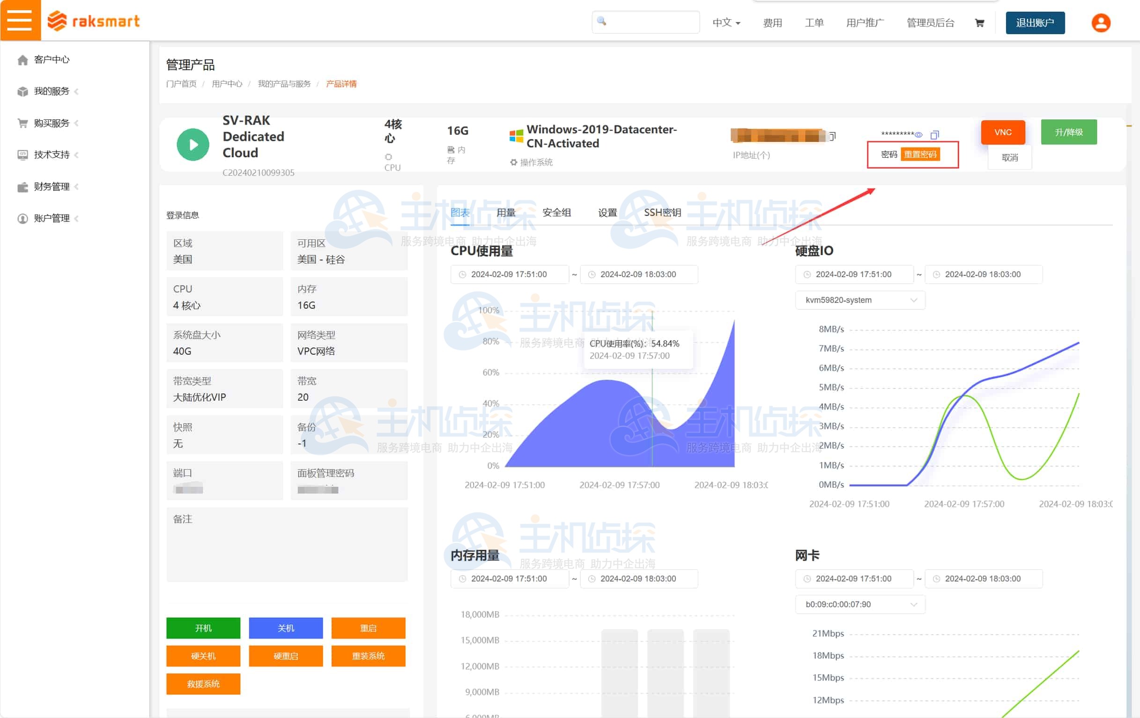Open the shopping cart icon
The image size is (1140, 718).
click(978, 23)
